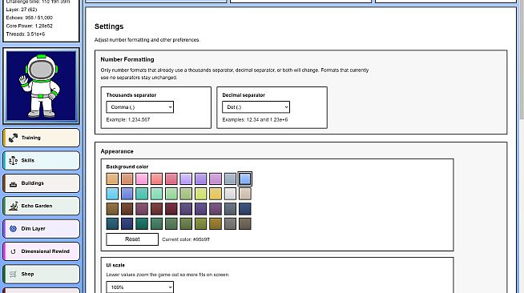Click the Core Power stat line

(30, 26)
